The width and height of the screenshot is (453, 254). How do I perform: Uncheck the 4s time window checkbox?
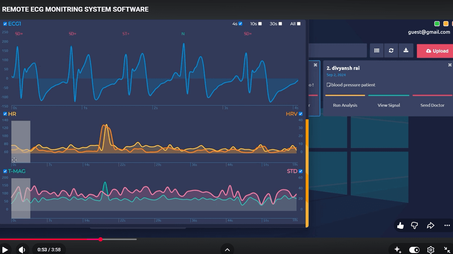240,24
